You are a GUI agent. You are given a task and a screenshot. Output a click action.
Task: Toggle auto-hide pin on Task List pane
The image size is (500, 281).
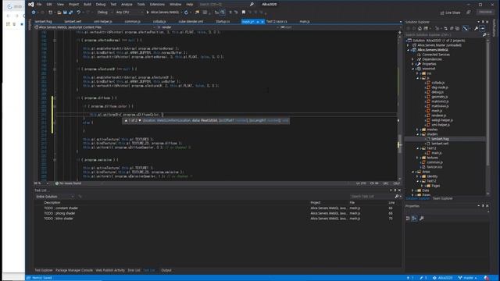click(x=395, y=190)
